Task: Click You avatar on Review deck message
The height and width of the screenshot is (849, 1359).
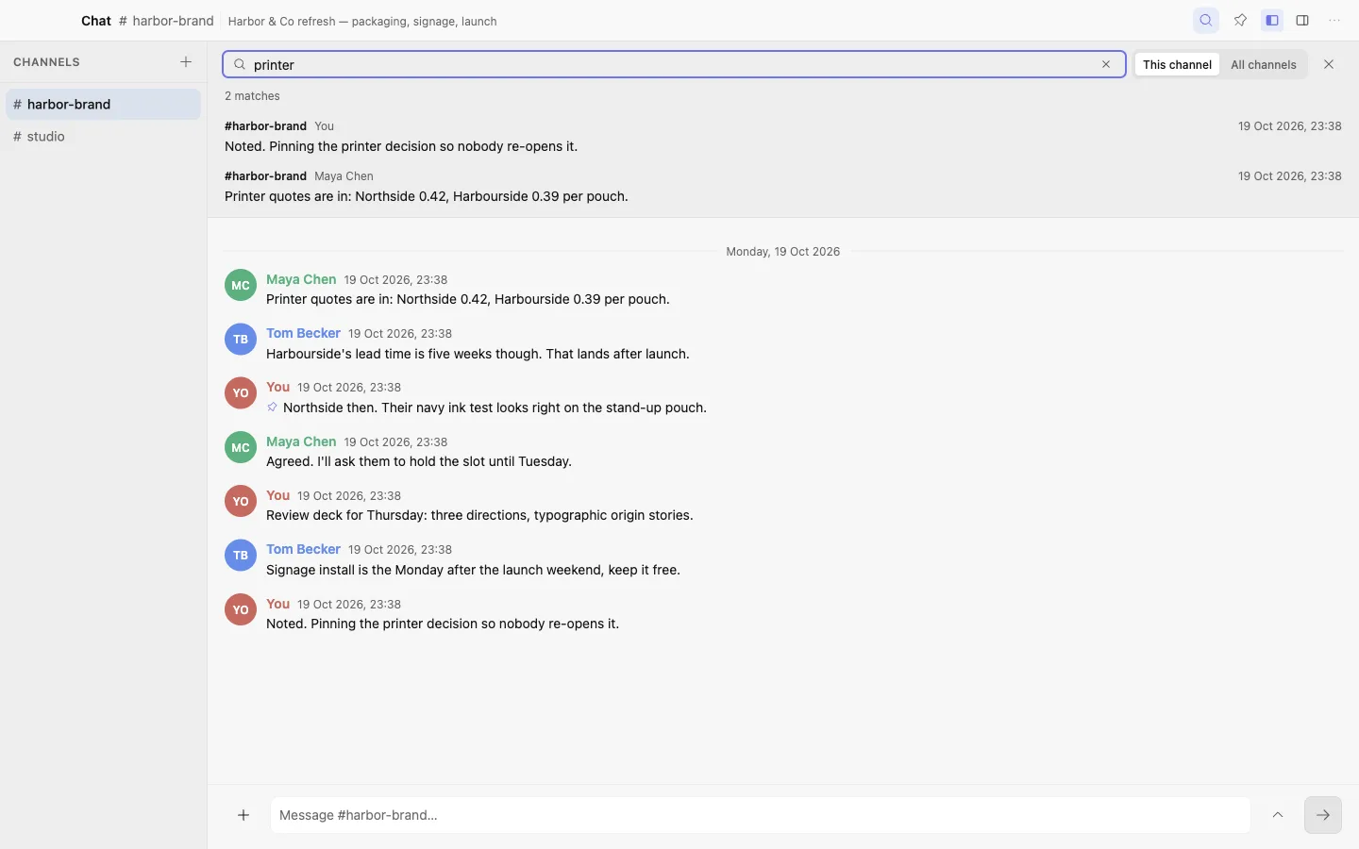Action: (x=241, y=501)
